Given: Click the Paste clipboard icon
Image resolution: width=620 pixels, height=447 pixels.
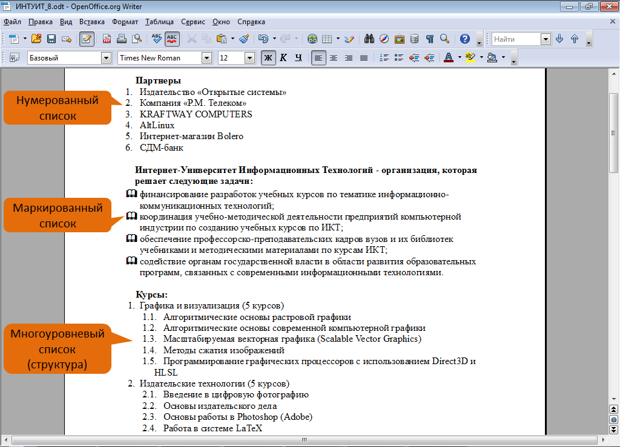Looking at the screenshot, I should [222, 39].
